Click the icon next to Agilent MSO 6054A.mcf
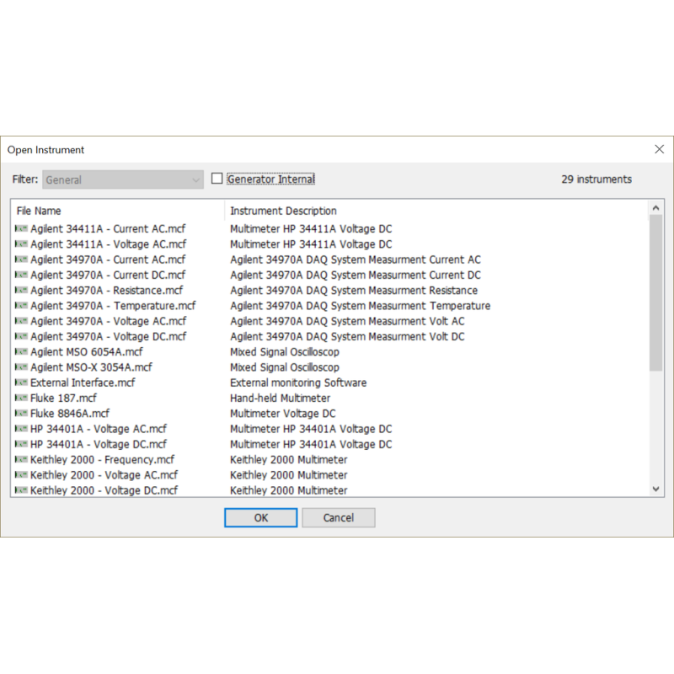The width and height of the screenshot is (674, 674). [22, 352]
